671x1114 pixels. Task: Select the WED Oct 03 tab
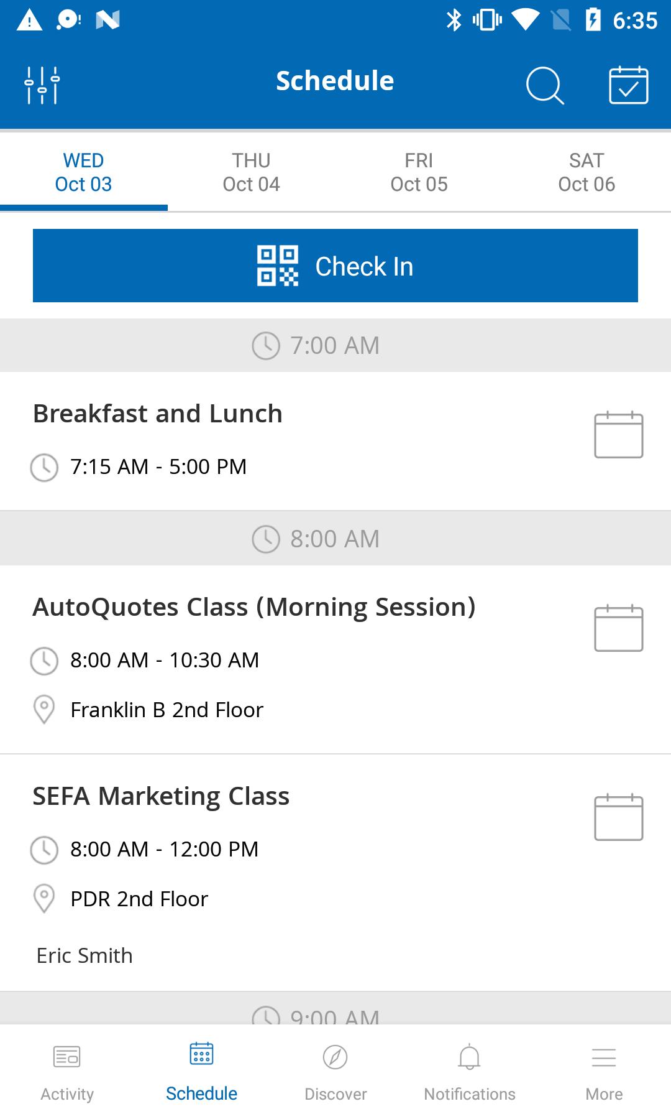(x=84, y=172)
